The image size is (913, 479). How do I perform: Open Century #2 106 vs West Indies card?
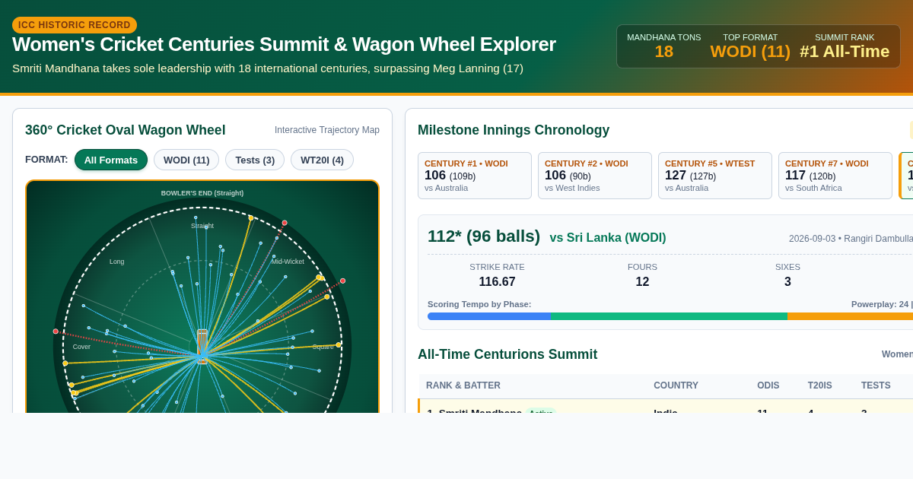coord(595,176)
